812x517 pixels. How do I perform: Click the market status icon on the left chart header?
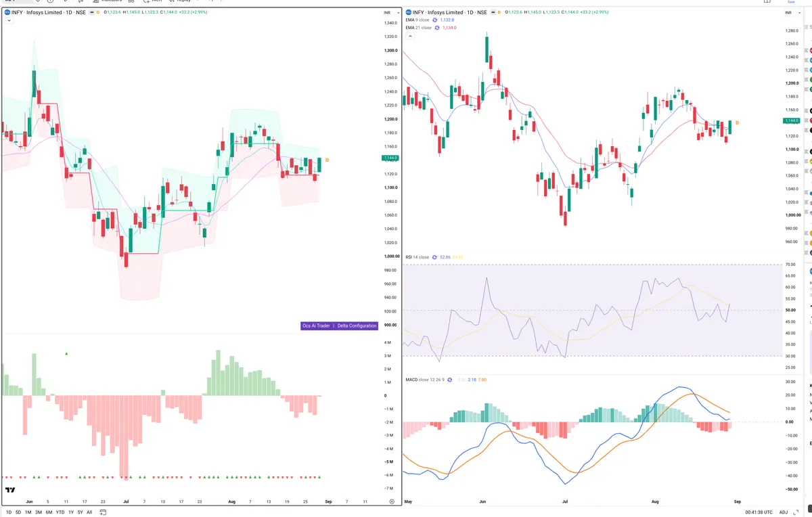tap(91, 12)
